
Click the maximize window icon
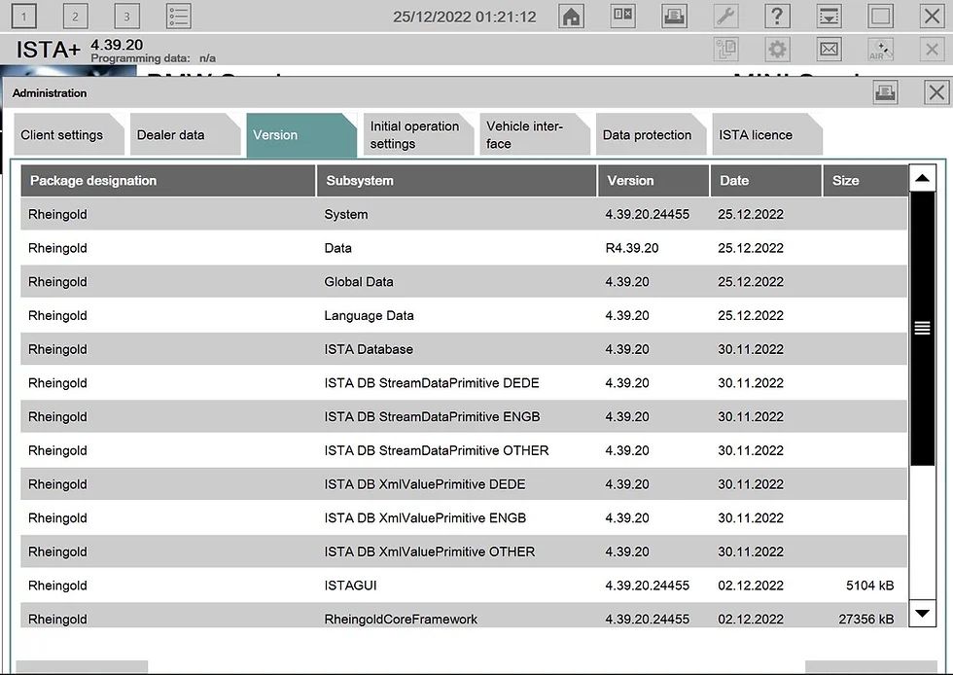point(881,17)
